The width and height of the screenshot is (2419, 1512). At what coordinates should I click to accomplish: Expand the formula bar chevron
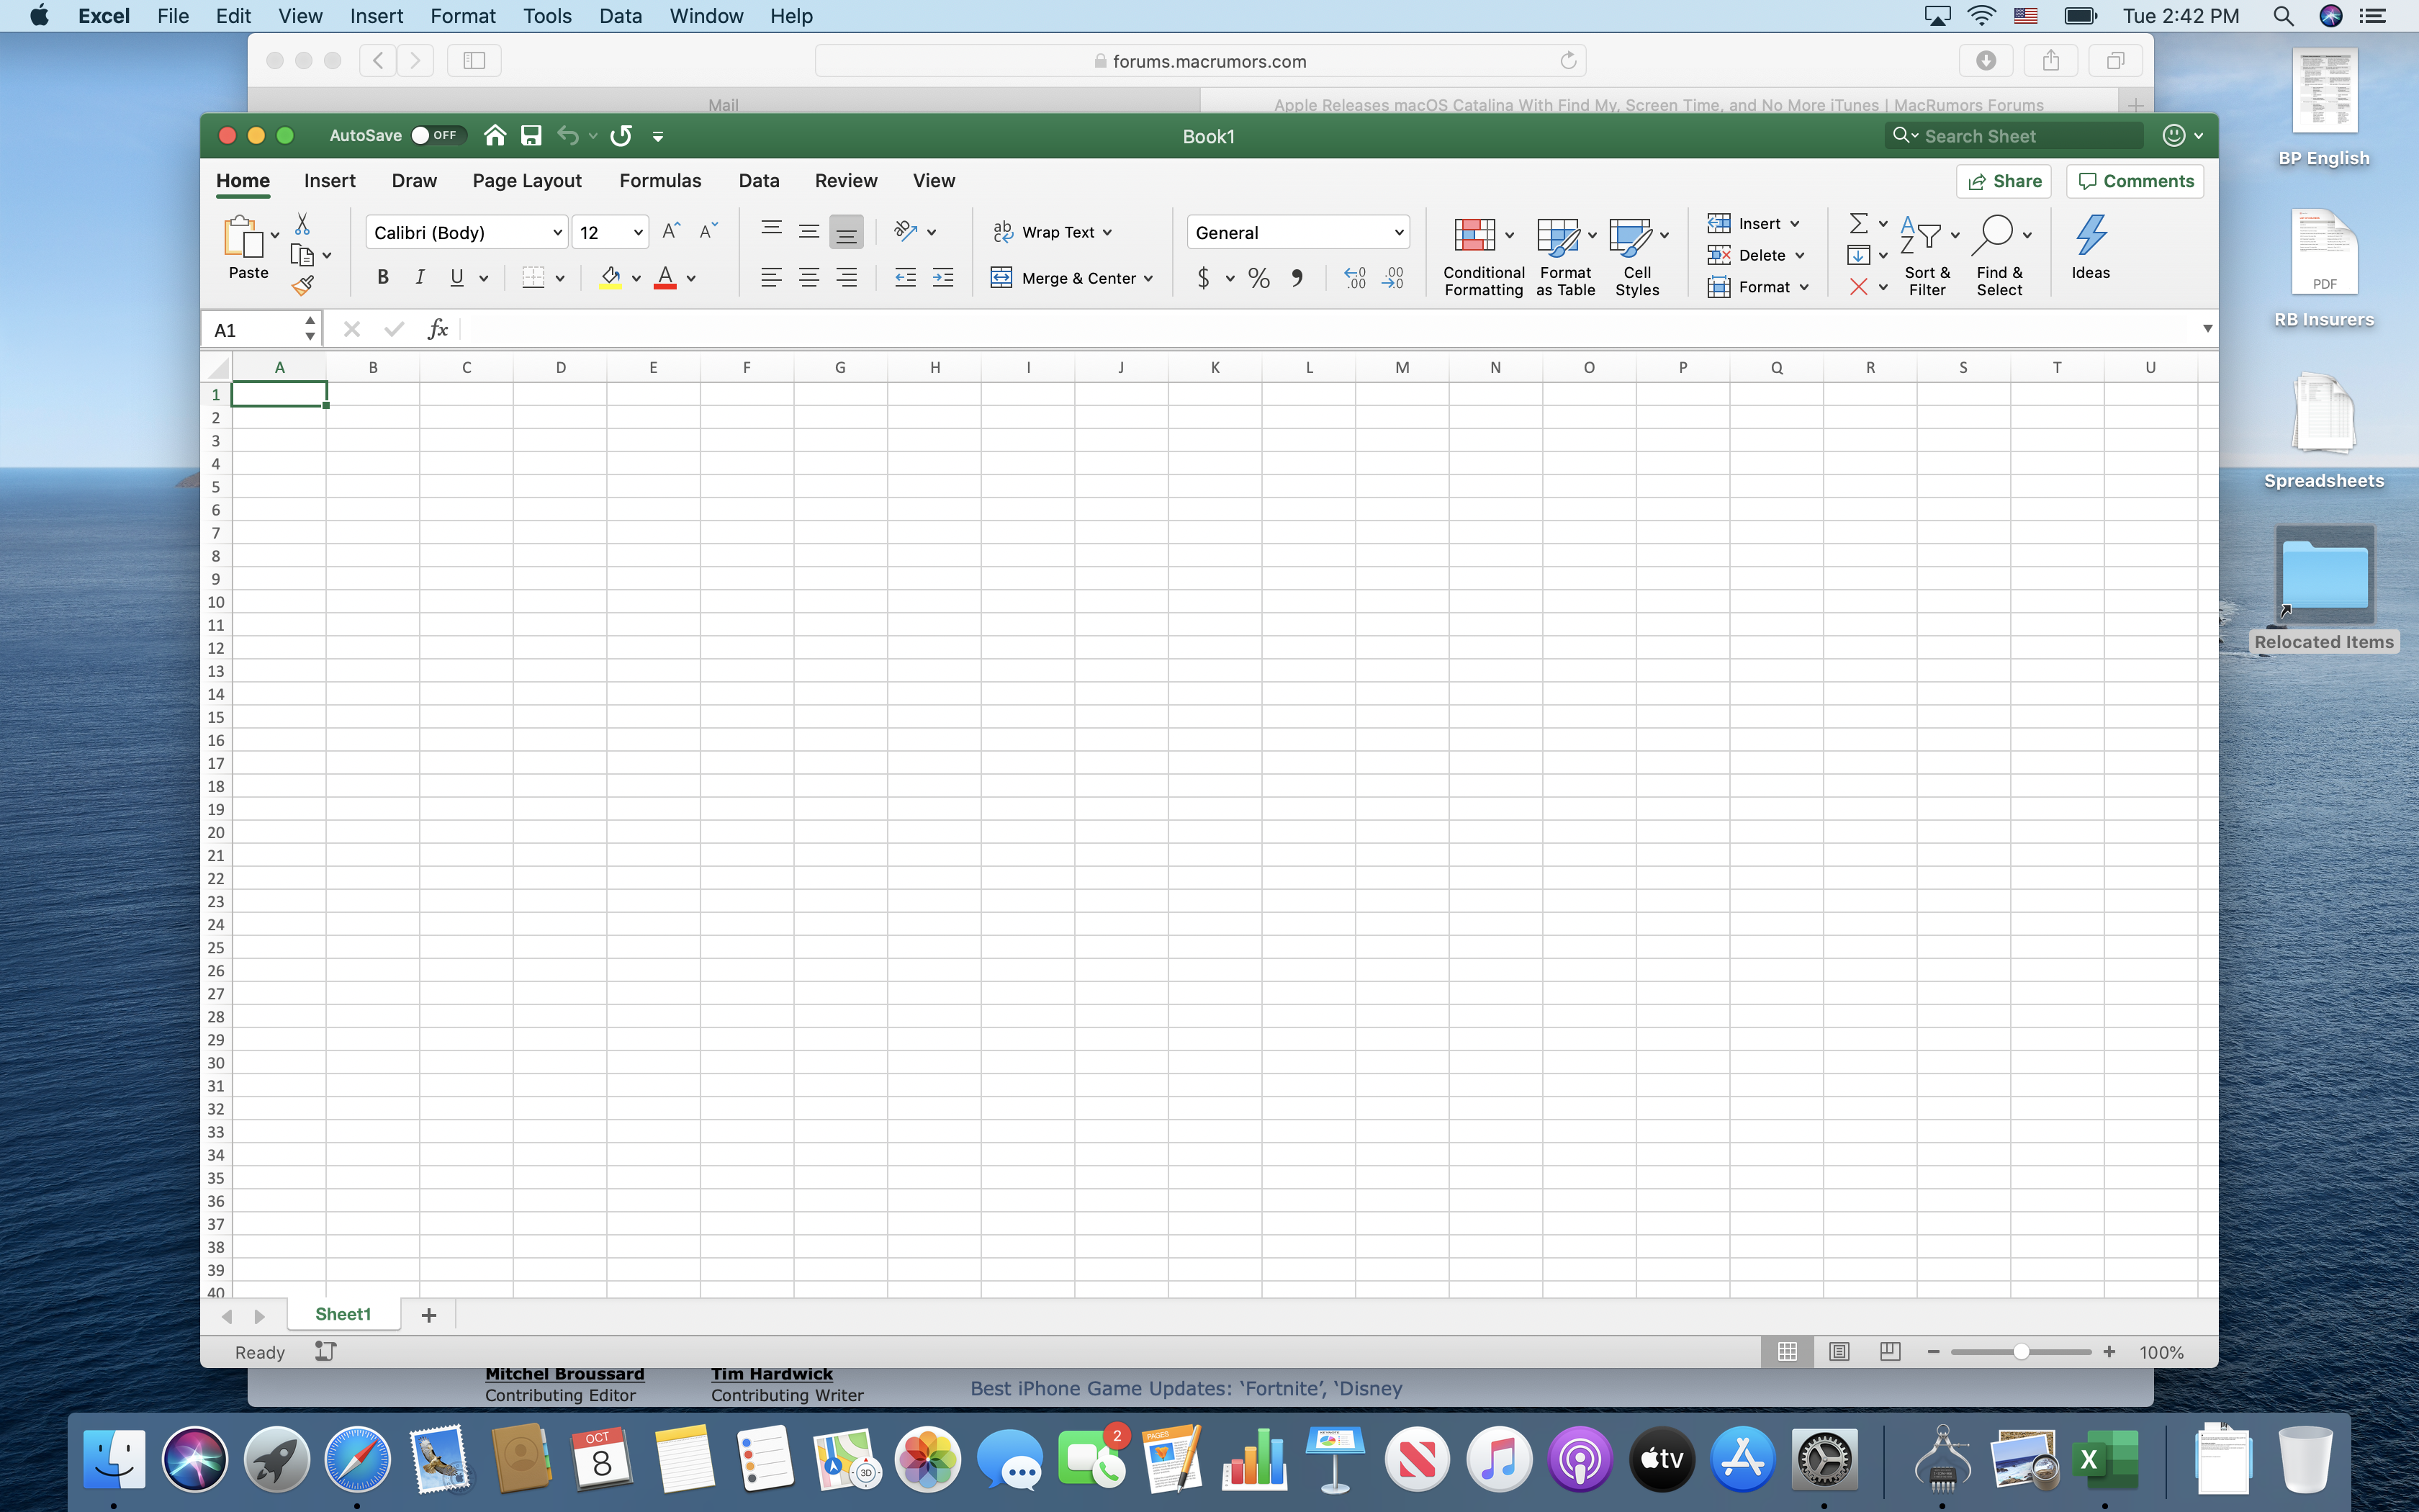pyautogui.click(x=2207, y=329)
